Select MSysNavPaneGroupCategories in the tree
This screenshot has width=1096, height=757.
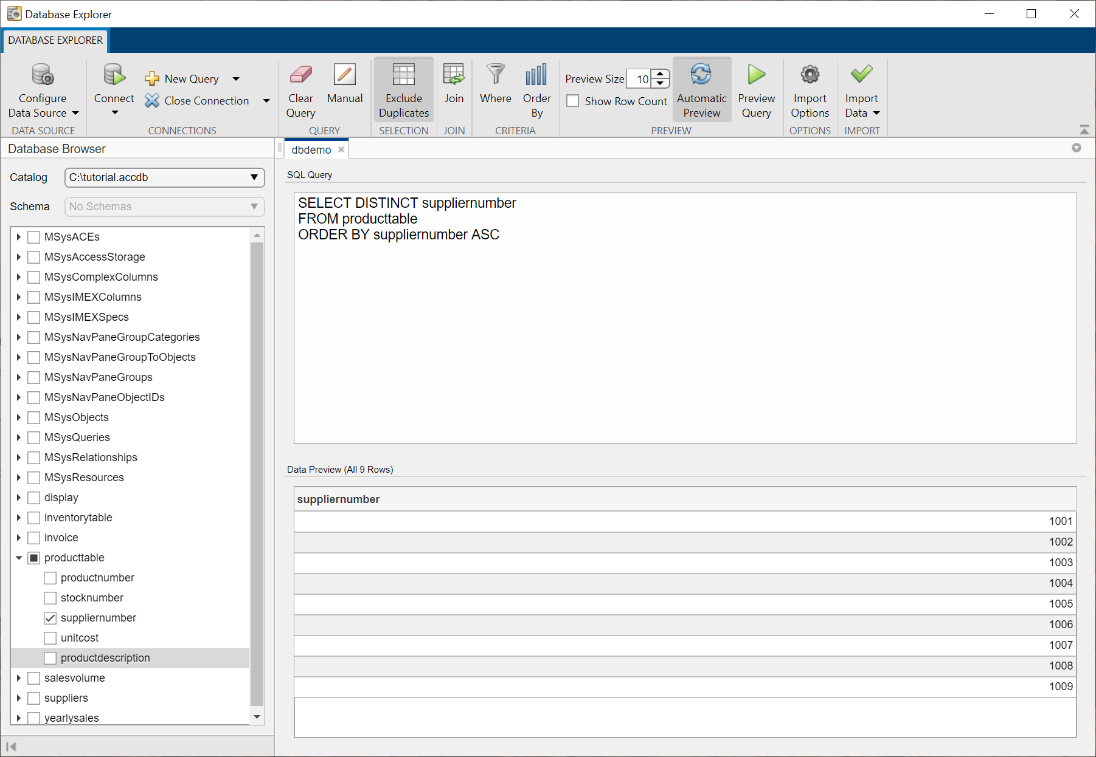122,337
